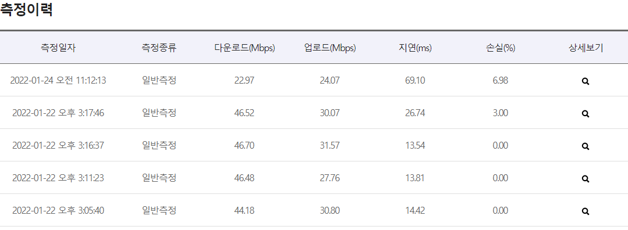
Task: Click the 손실(%) column header
Action: coord(500,48)
